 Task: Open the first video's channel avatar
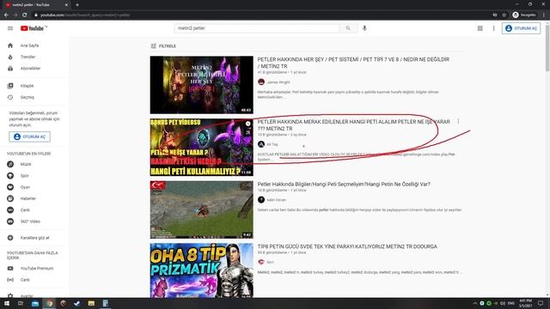[x=261, y=82]
